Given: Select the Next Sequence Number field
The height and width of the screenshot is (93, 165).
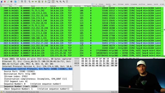Looking at the screenshot, I should 37,89.
